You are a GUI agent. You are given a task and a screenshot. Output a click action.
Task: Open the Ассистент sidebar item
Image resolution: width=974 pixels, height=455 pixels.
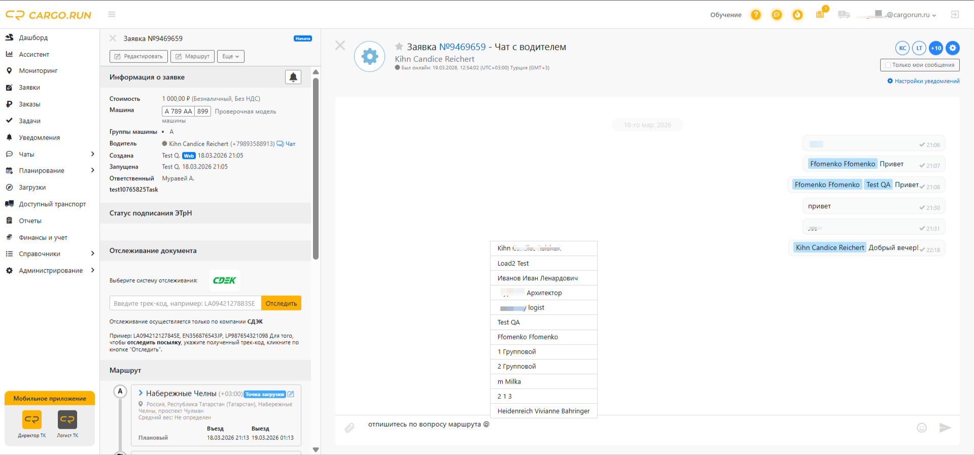pos(34,54)
